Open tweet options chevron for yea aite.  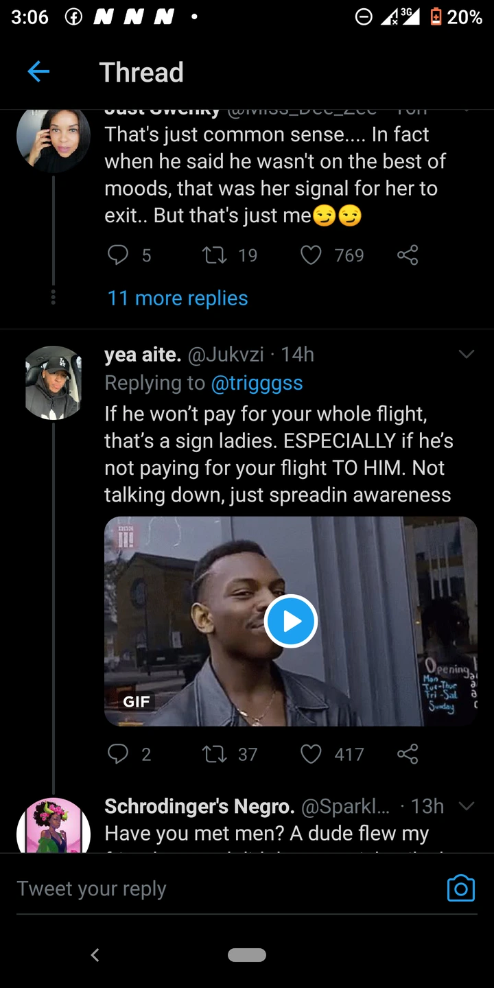click(467, 354)
